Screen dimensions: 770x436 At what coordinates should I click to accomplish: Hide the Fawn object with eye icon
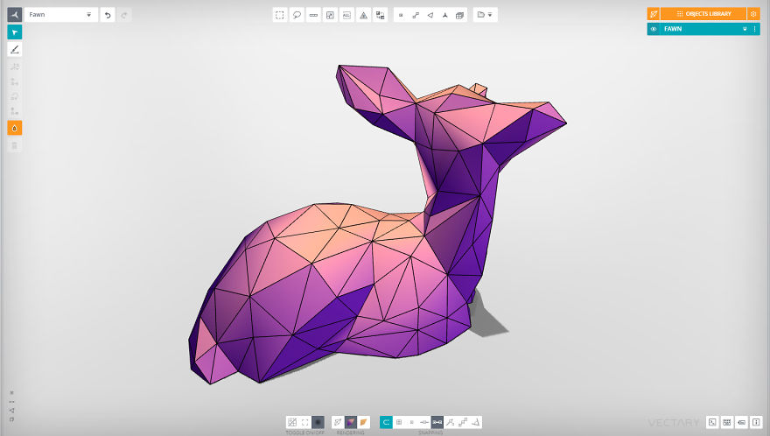[x=654, y=29]
